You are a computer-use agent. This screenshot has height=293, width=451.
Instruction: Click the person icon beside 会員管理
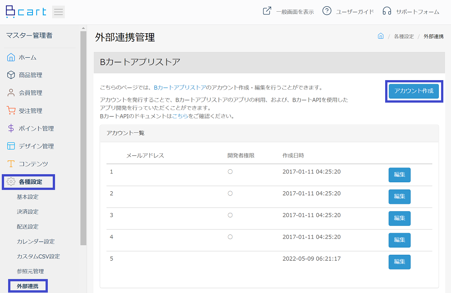pos(11,93)
